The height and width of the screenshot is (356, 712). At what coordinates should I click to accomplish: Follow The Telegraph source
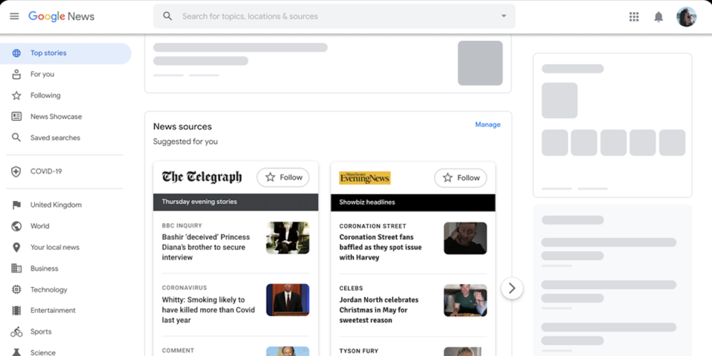(283, 177)
